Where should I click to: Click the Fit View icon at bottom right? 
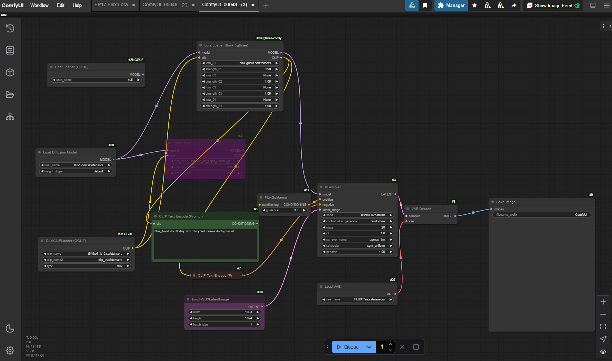(603, 327)
